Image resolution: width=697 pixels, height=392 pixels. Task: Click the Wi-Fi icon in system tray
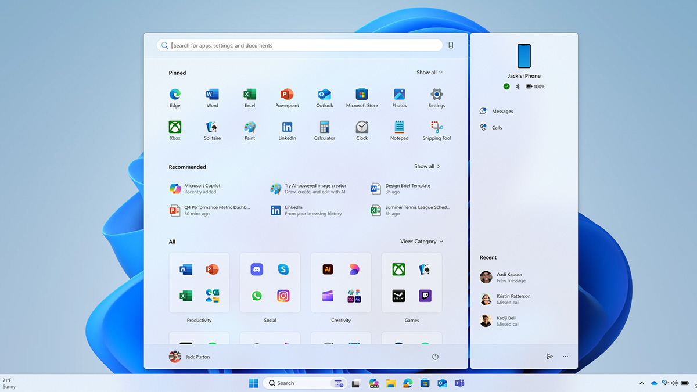(664, 383)
